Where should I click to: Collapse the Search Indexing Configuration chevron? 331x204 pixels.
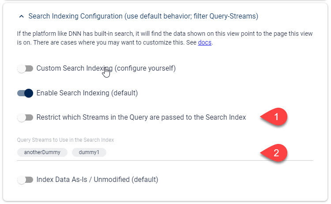click(x=21, y=16)
